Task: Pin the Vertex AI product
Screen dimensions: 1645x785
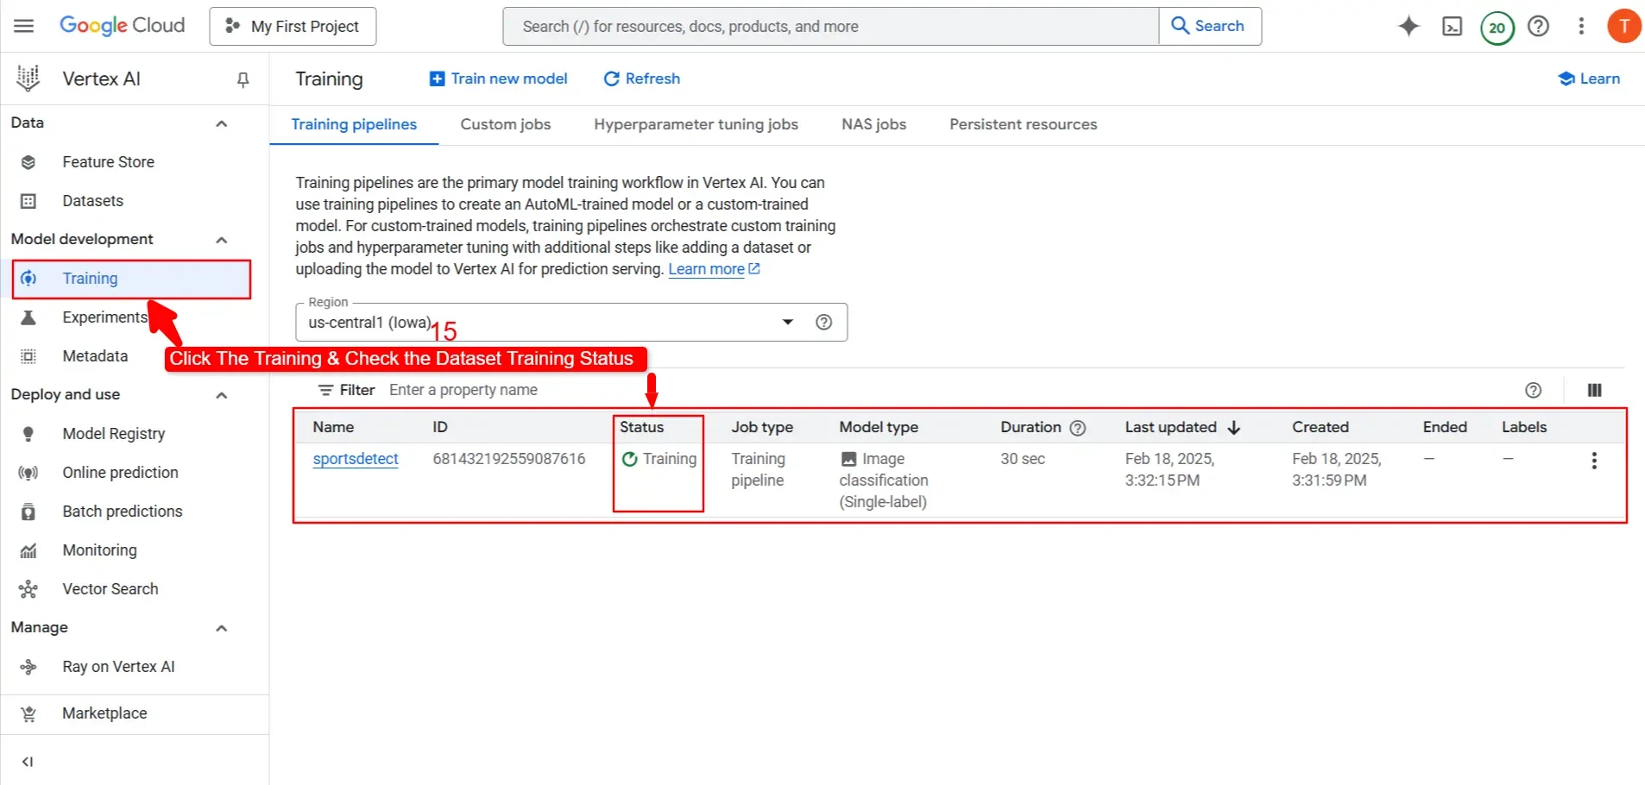Action: (x=243, y=79)
